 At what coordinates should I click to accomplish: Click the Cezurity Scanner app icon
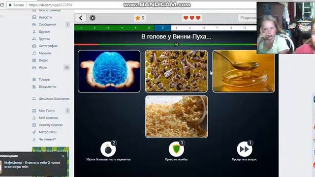(x=34, y=125)
